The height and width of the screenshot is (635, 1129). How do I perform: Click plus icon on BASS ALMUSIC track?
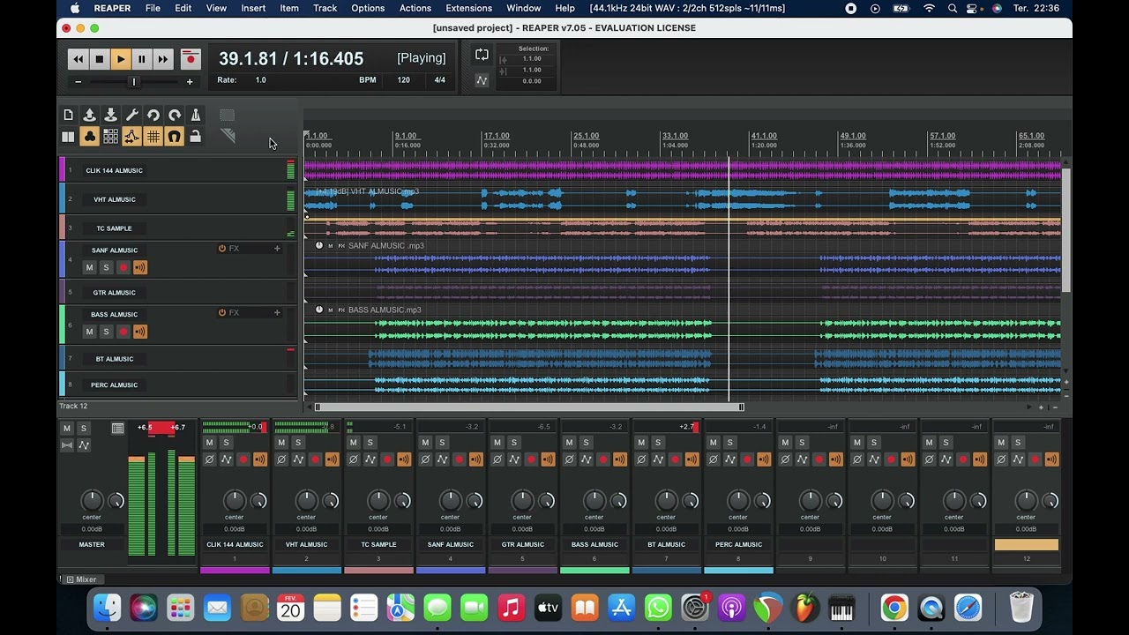pos(277,313)
